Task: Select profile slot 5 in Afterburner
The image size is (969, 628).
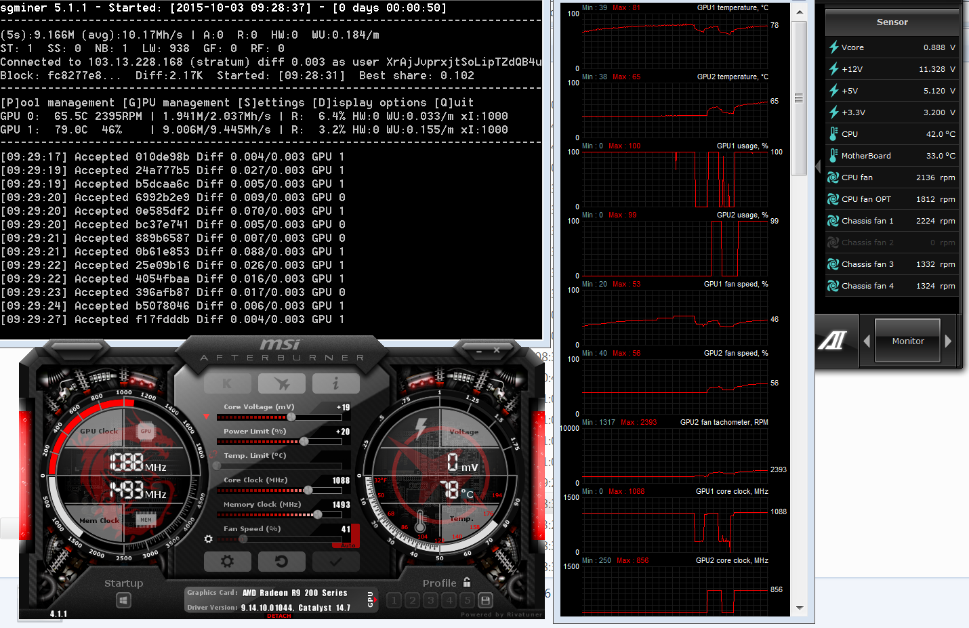Action: tap(467, 600)
